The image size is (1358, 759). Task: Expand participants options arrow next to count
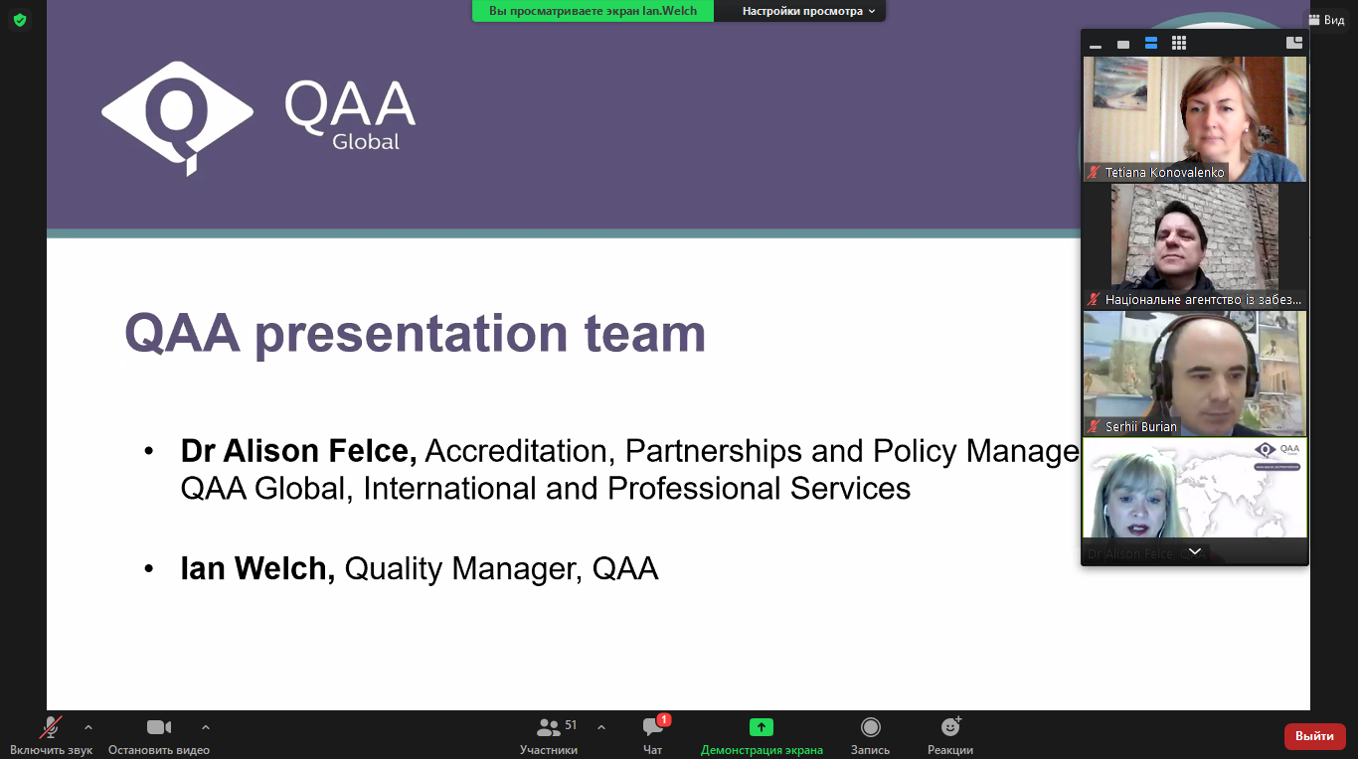601,727
